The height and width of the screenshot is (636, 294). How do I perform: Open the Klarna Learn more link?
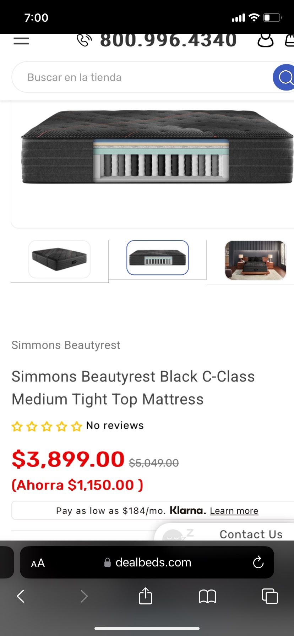(234, 510)
